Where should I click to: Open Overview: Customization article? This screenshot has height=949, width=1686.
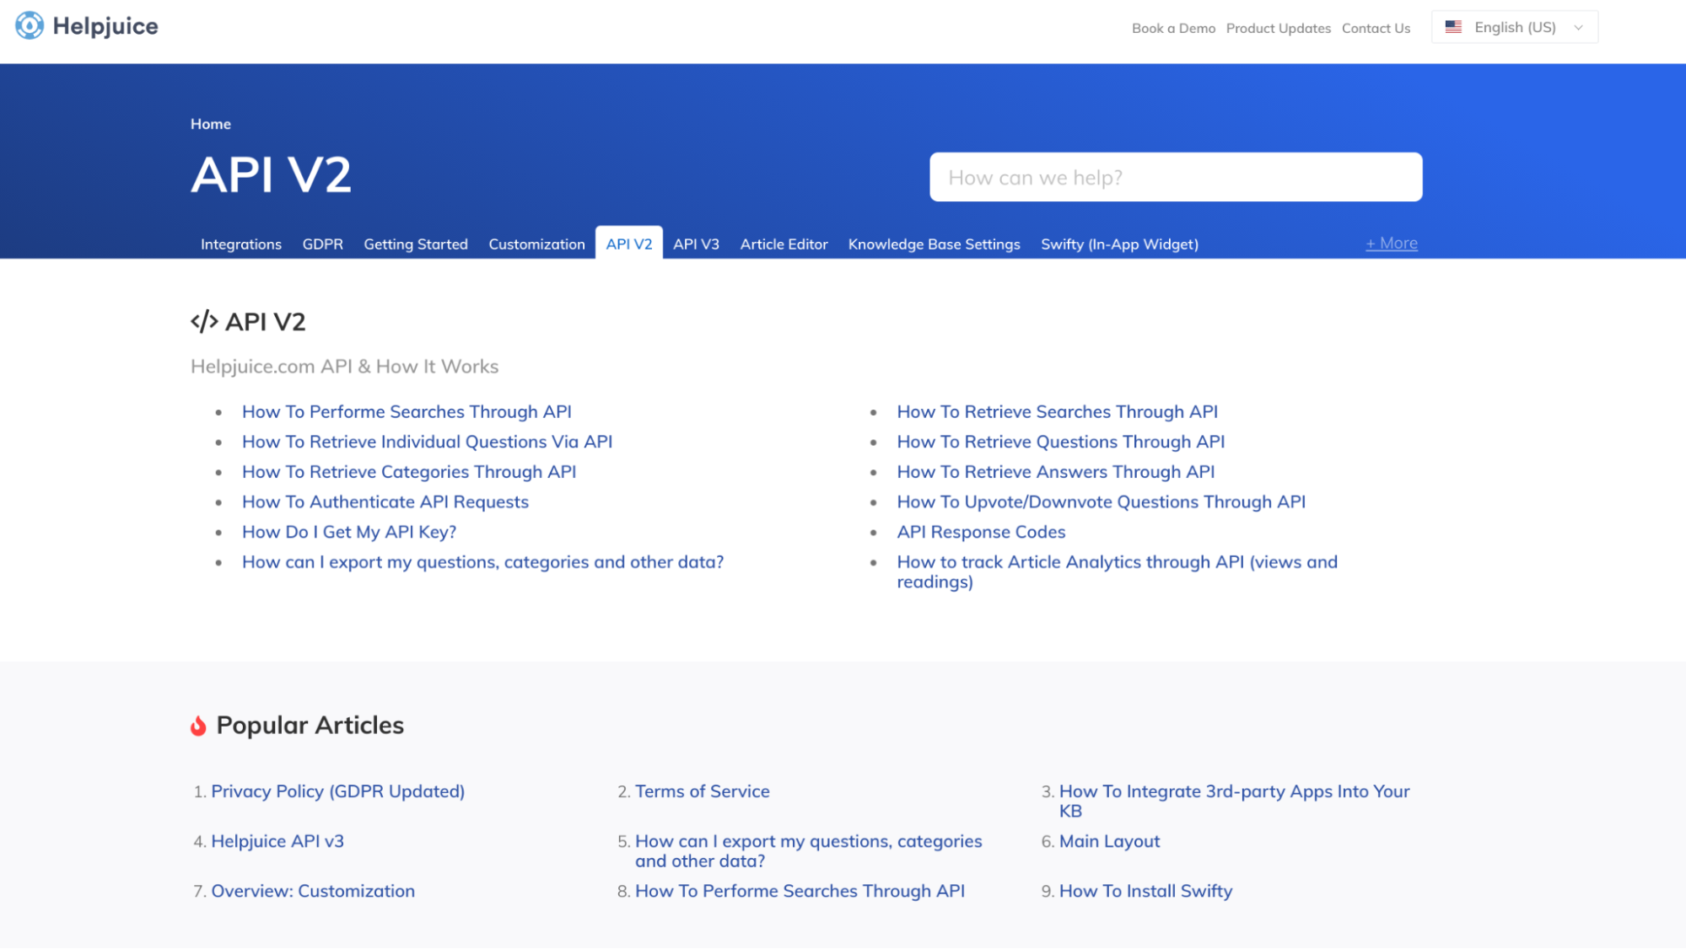point(312,891)
